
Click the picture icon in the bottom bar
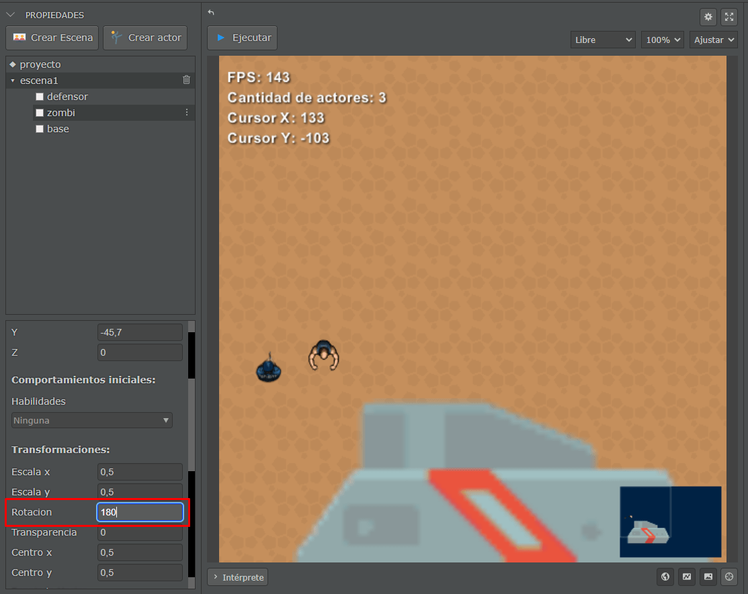point(708,577)
